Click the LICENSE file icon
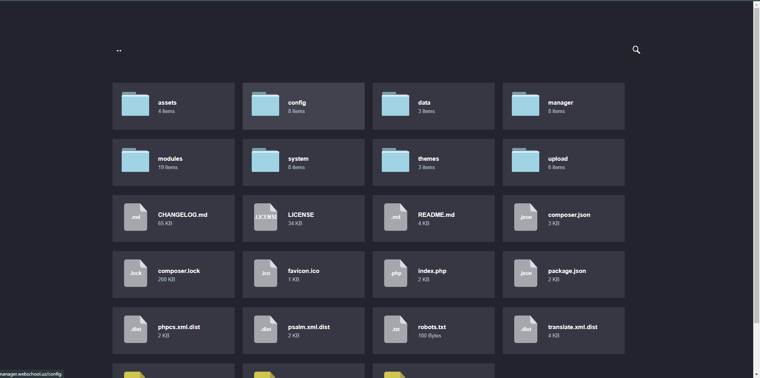 click(x=265, y=217)
